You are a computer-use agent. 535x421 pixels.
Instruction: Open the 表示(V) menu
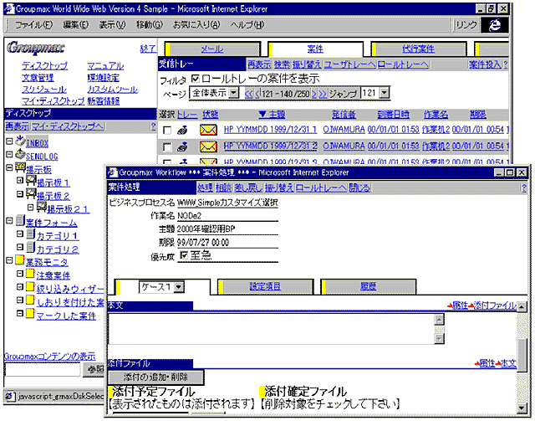pos(112,24)
